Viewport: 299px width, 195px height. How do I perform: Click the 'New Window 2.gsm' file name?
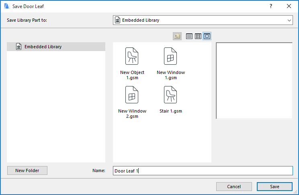(132, 113)
